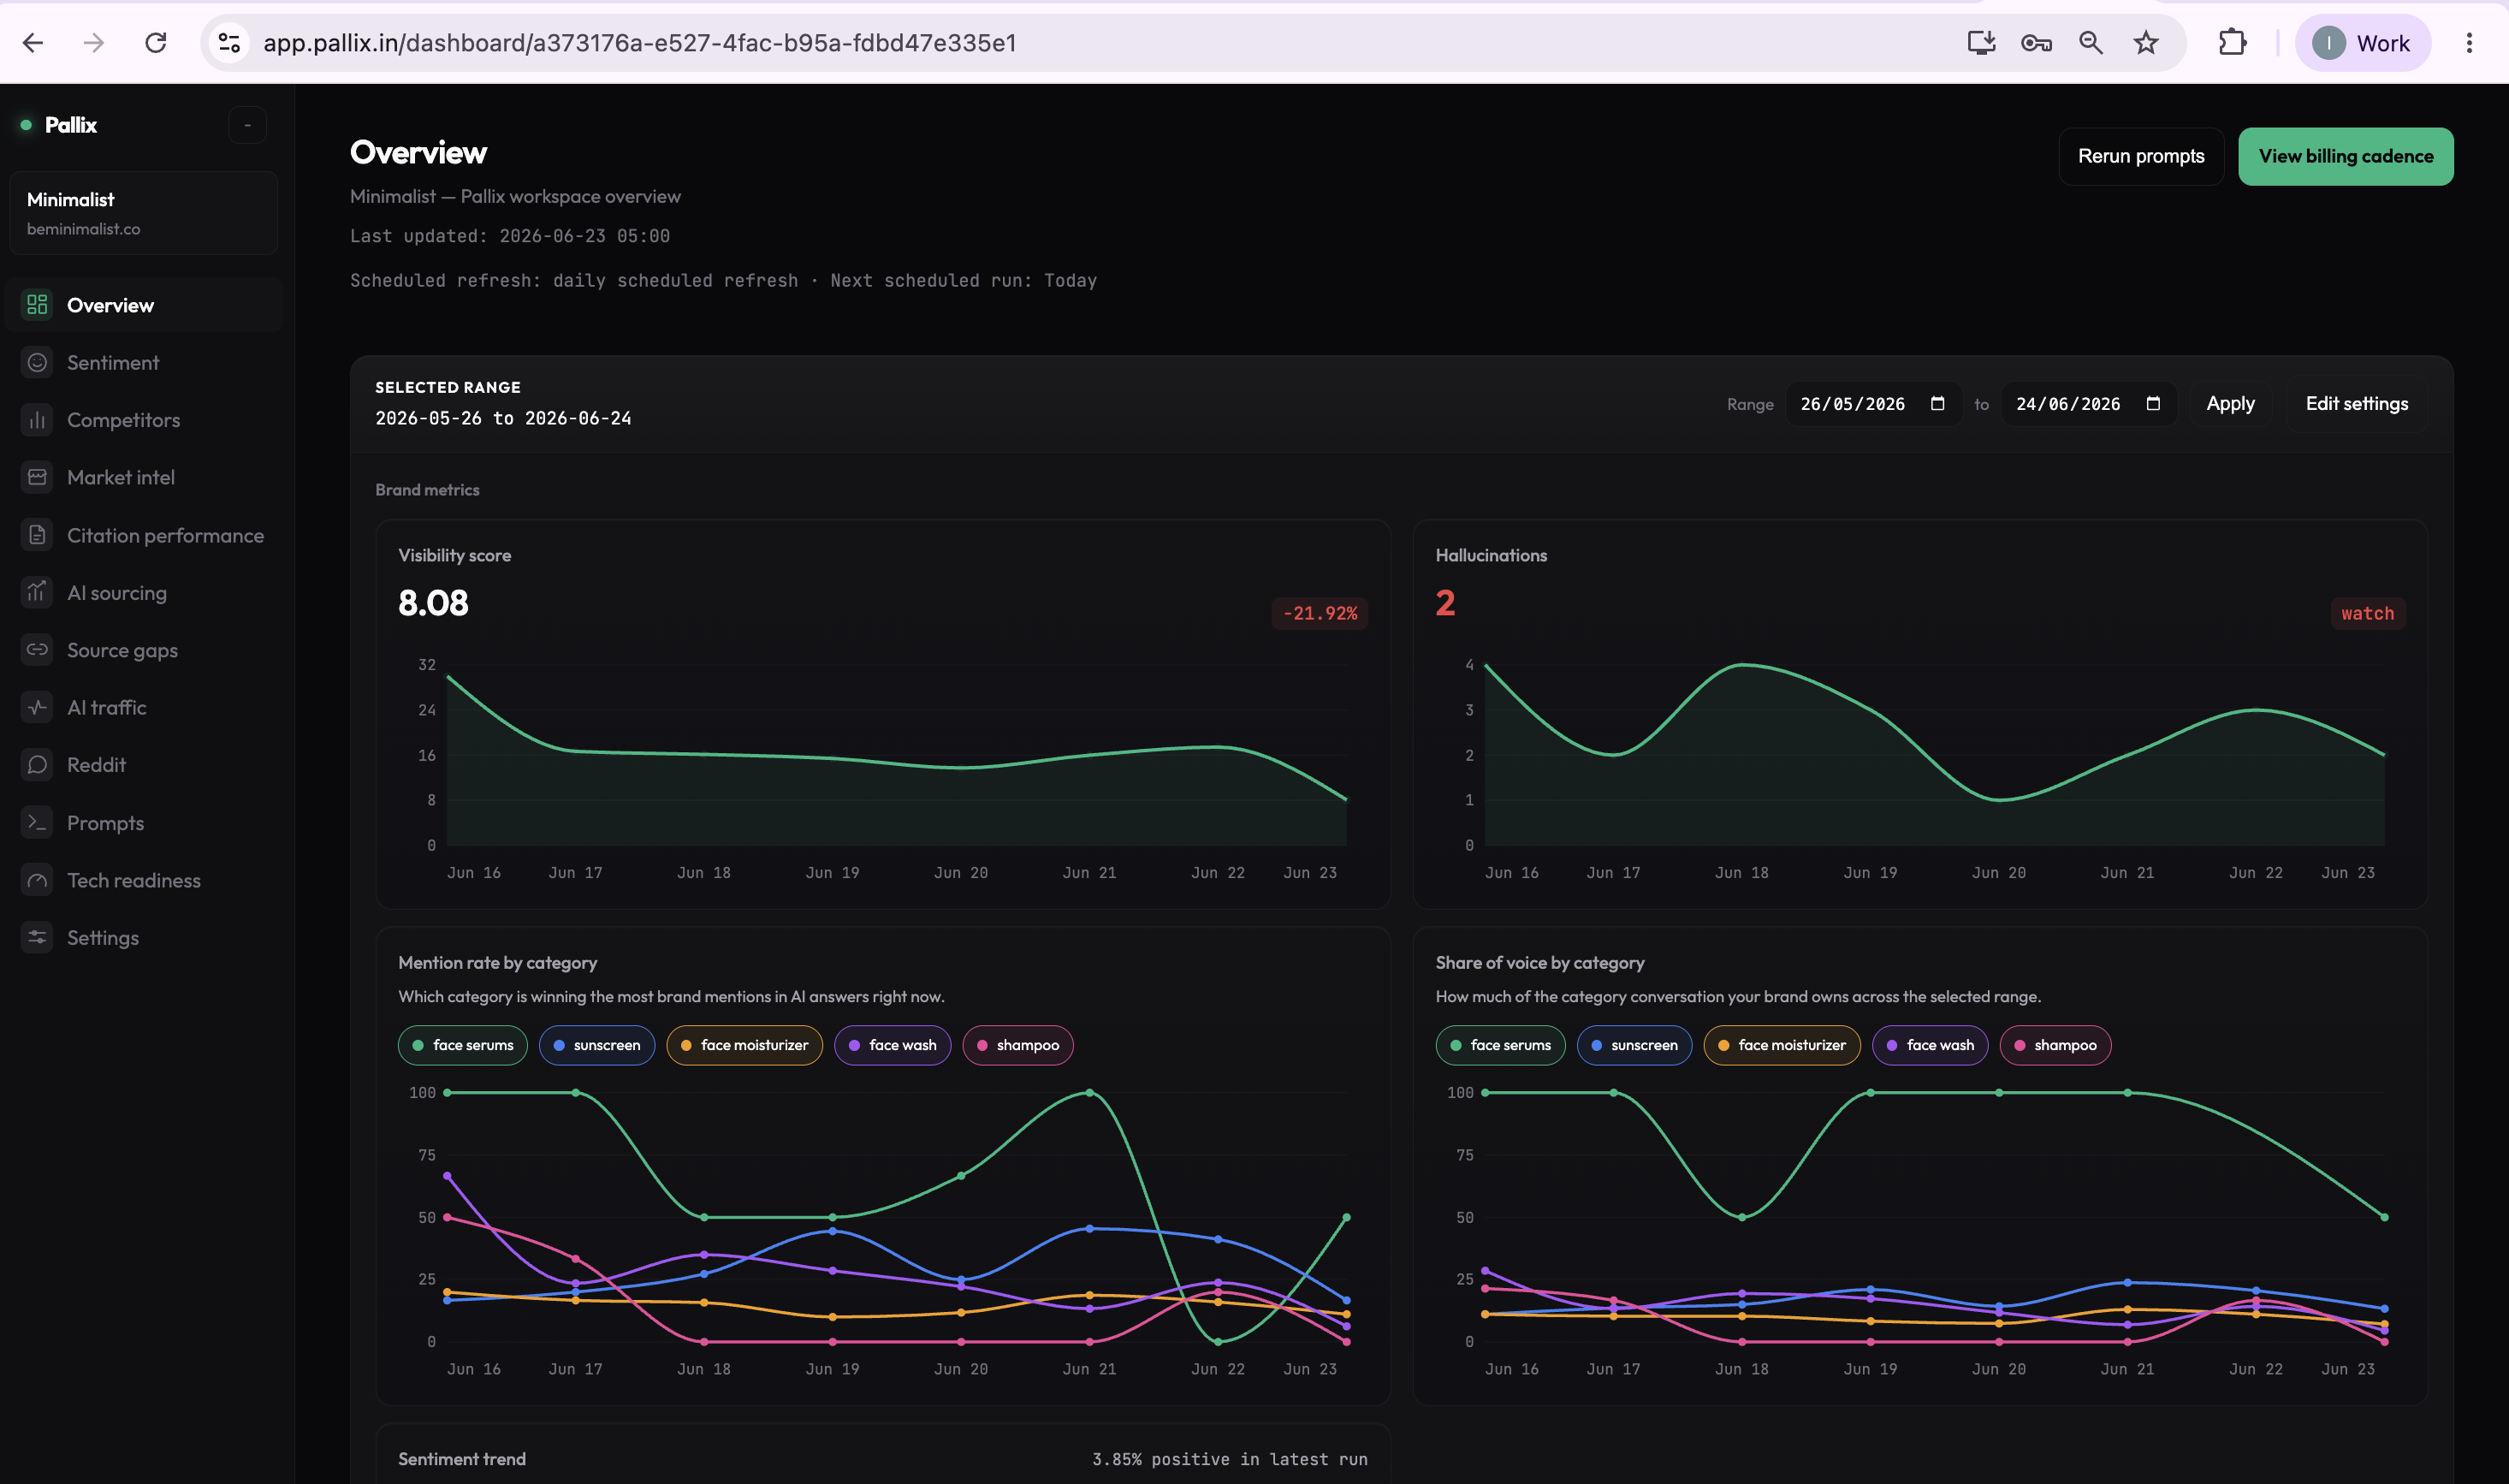Click the install app icon in address bar
This screenshot has height=1484, width=2509.
point(1981,43)
